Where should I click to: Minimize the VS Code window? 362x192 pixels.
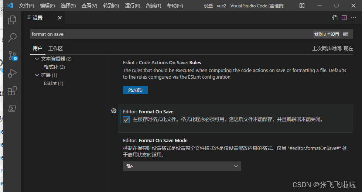click(320, 6)
